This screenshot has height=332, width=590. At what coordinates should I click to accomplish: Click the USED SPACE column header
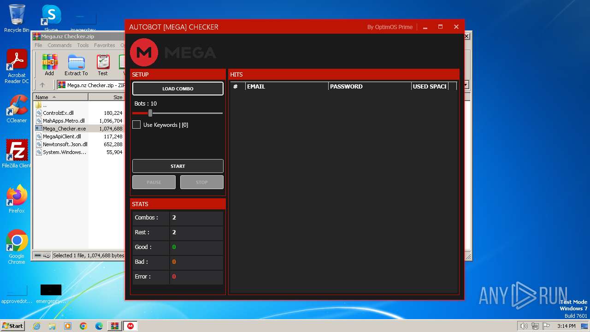(x=430, y=86)
